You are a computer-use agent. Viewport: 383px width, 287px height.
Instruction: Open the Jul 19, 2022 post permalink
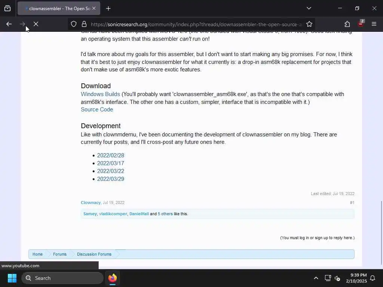(x=114, y=203)
